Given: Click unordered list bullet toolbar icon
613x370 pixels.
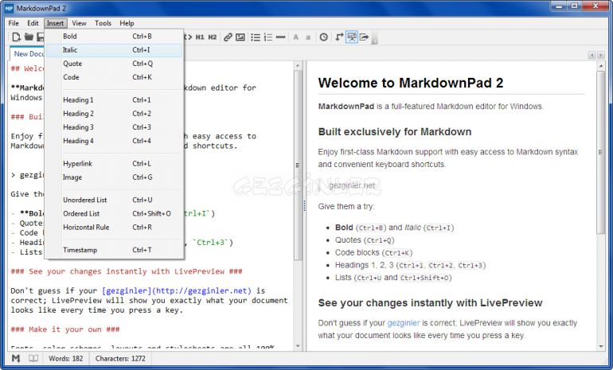Looking at the screenshot, I should point(256,37).
